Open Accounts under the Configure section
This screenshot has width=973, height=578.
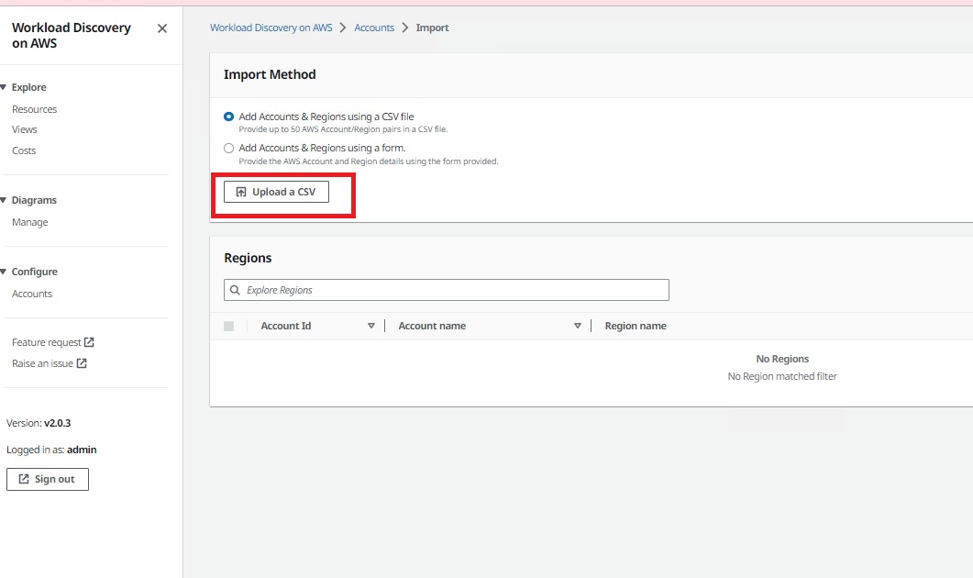(x=32, y=293)
